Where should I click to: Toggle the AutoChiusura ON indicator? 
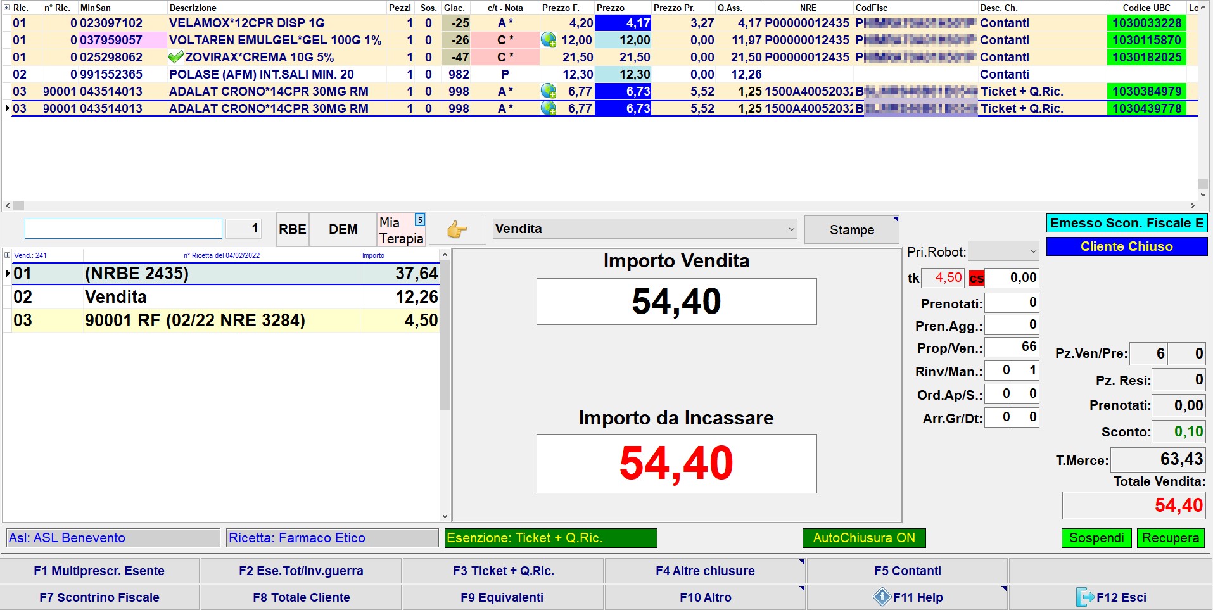pyautogui.click(x=863, y=538)
